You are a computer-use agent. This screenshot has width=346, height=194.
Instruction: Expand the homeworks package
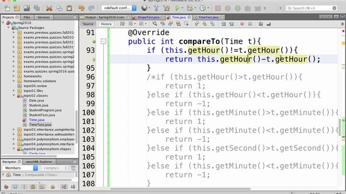[14, 76]
